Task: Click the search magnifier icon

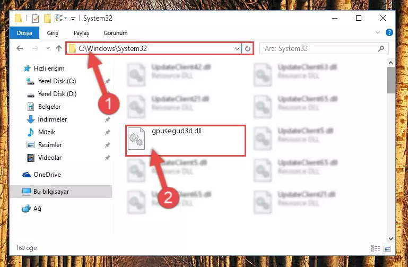Action: (381, 49)
